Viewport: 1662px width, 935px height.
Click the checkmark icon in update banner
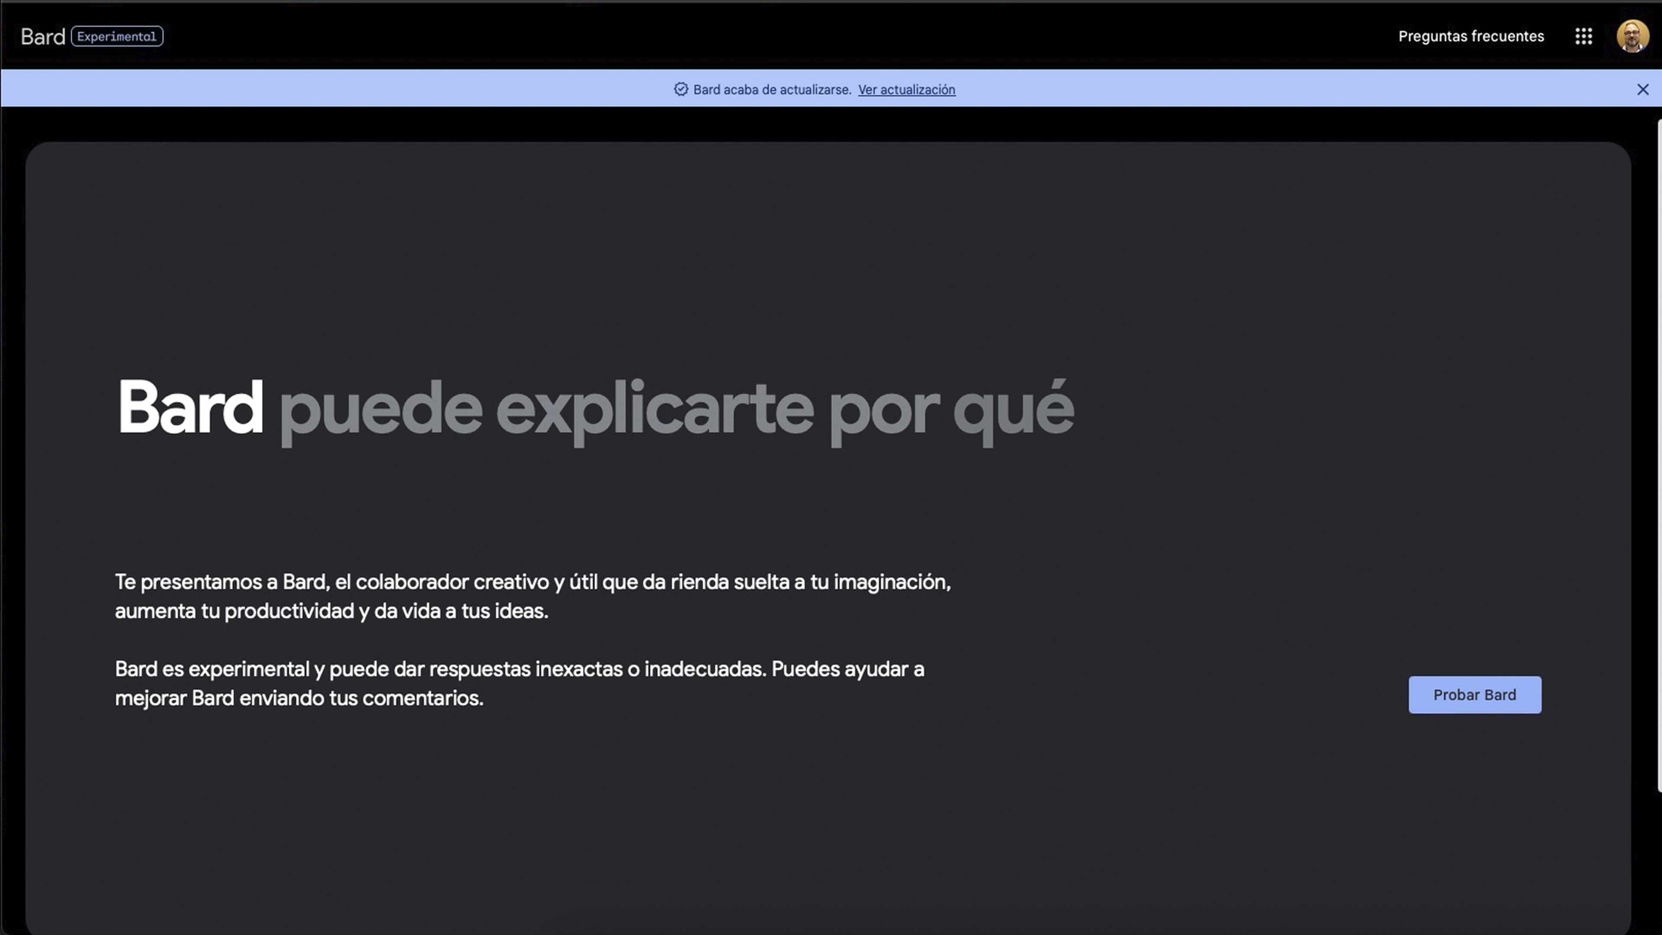681,89
